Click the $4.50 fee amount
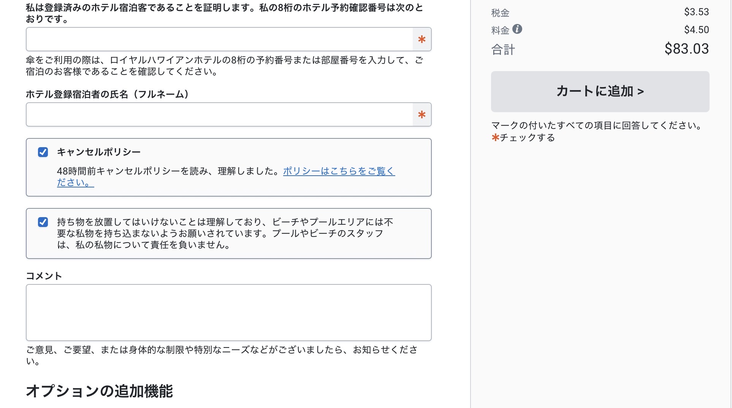 tap(696, 28)
